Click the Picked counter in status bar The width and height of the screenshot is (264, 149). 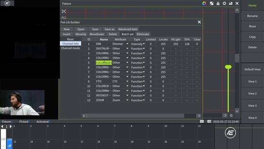point(24,121)
